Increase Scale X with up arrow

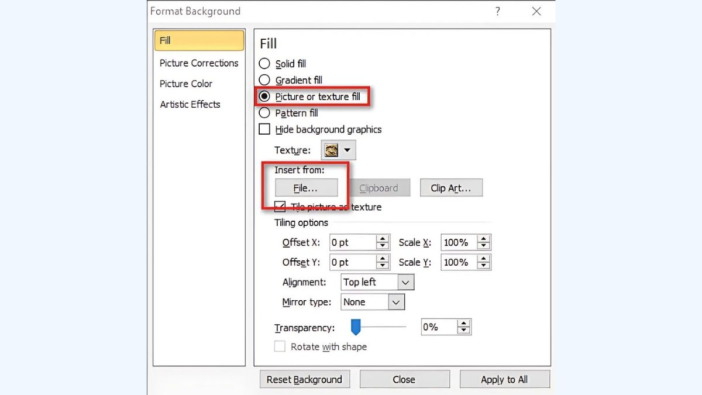click(483, 239)
